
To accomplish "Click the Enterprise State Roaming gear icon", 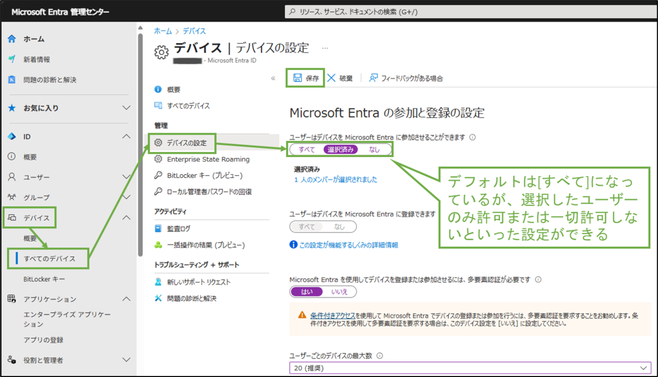I will point(158,159).
